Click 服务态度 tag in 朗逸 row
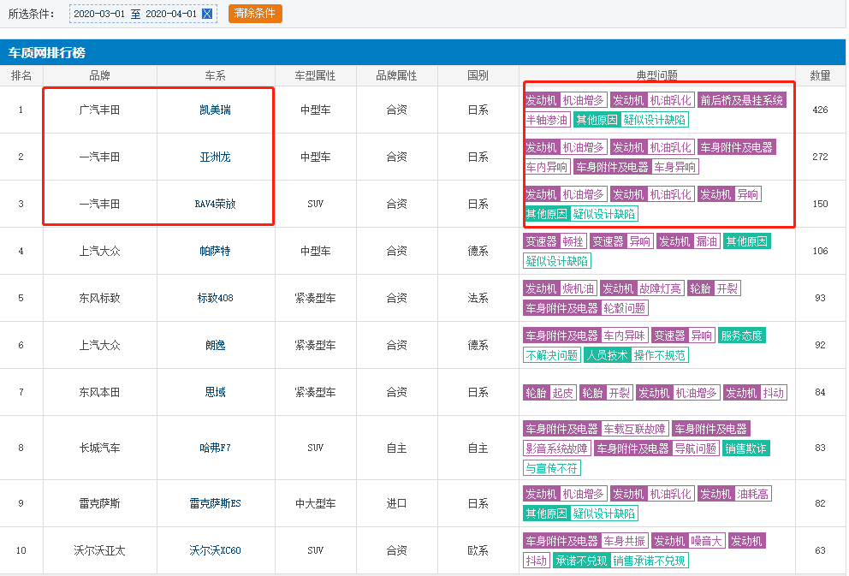Viewport: 849px width, 576px height. click(x=741, y=336)
